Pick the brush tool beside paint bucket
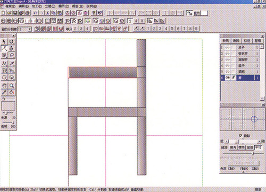Viewport: 266px width, 192px height. (x=4, y=92)
